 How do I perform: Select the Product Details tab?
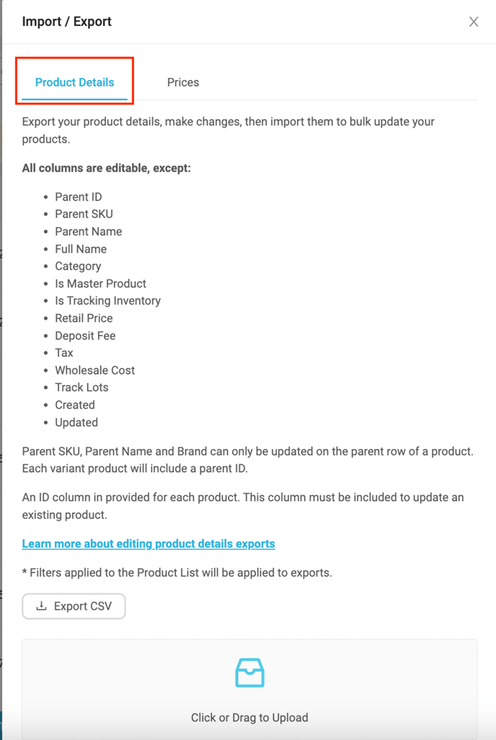pos(74,82)
